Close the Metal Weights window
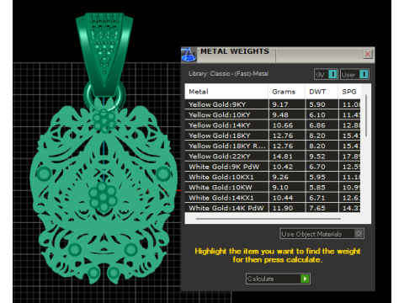The image size is (404, 303). coord(368,54)
